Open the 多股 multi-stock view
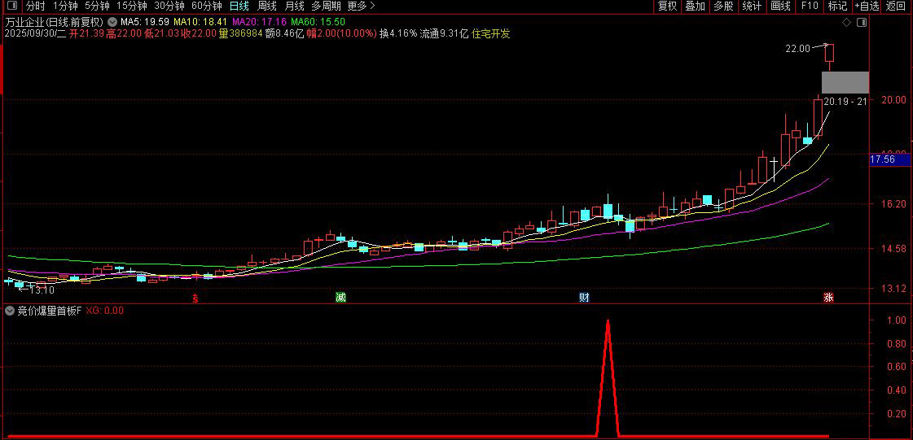This screenshot has width=913, height=440. [724, 7]
